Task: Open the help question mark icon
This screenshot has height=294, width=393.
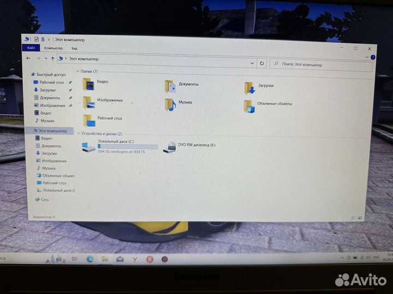Action: 373,57
